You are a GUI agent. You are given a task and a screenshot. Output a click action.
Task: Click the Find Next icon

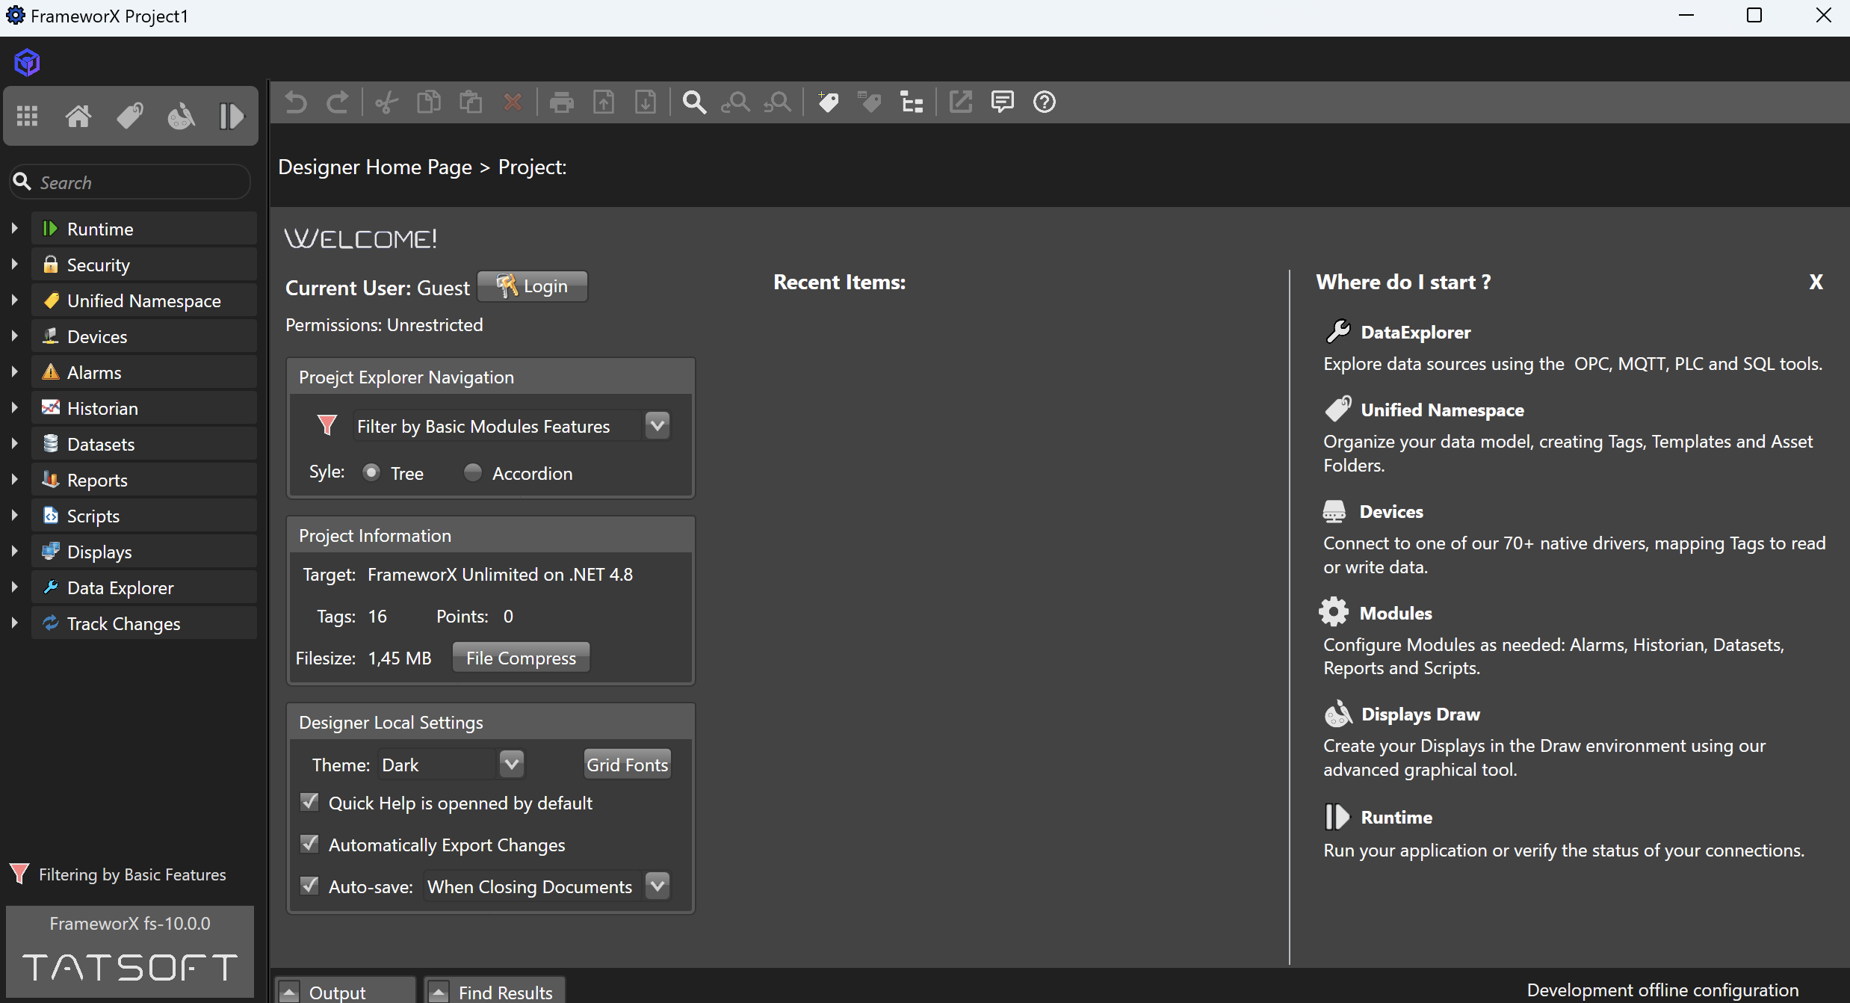(x=777, y=102)
